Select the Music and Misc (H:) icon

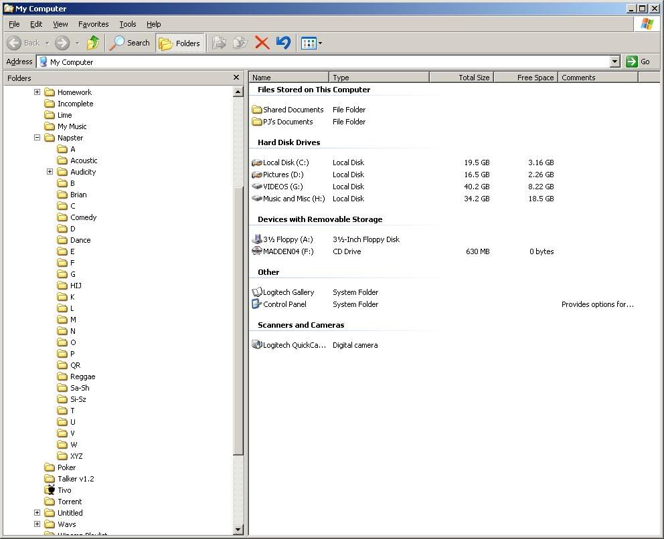256,198
